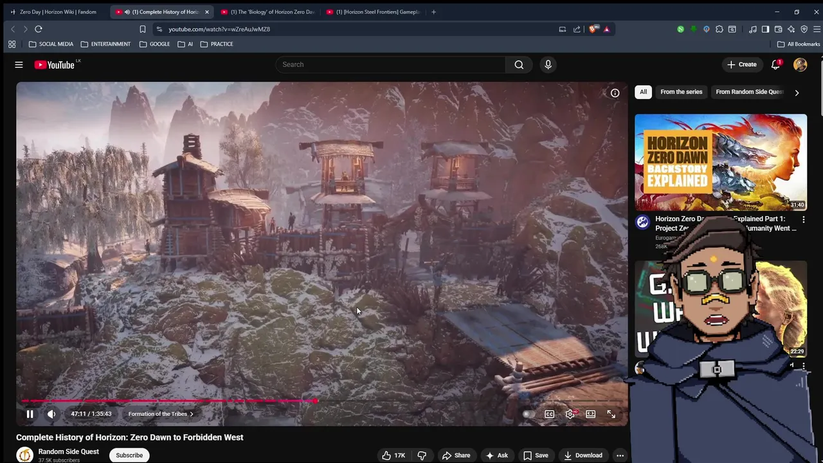Save the video to a playlist
This screenshot has width=823, height=463.
coord(536,455)
